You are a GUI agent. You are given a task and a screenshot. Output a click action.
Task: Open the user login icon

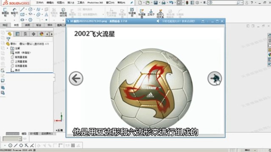point(246,3)
